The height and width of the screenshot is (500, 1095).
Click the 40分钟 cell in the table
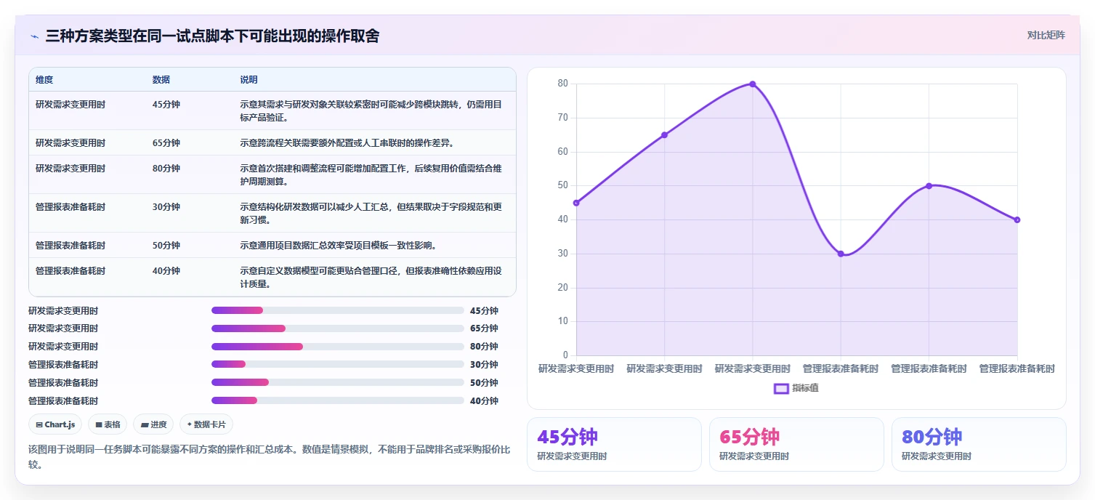click(x=166, y=271)
